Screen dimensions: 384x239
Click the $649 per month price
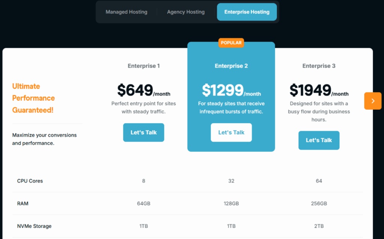click(143, 91)
